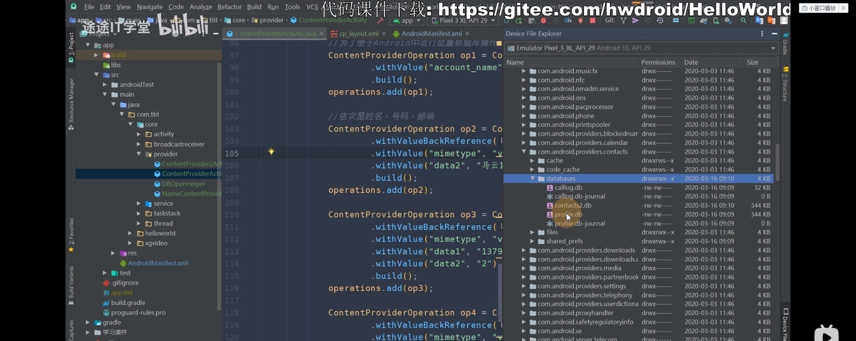The image size is (856, 341).
Task: Collapse the databases folder in device explorer
Action: (533, 179)
